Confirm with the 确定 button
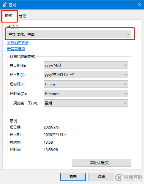 [73, 177]
